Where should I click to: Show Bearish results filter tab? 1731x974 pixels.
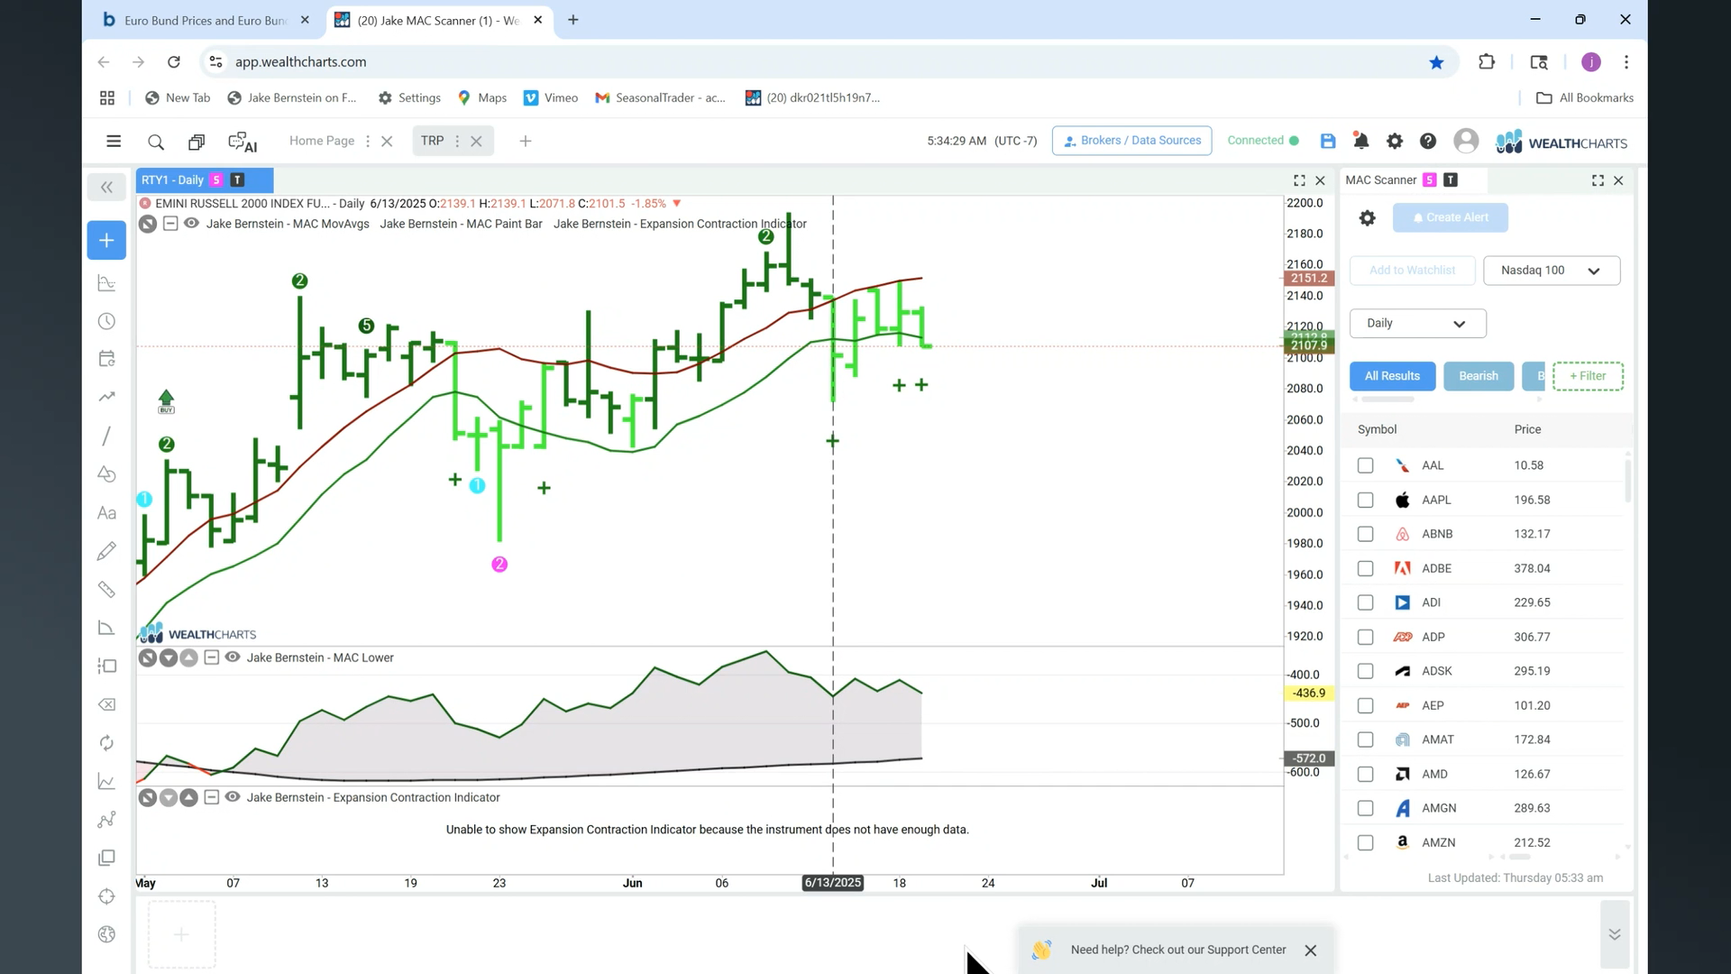point(1479,376)
